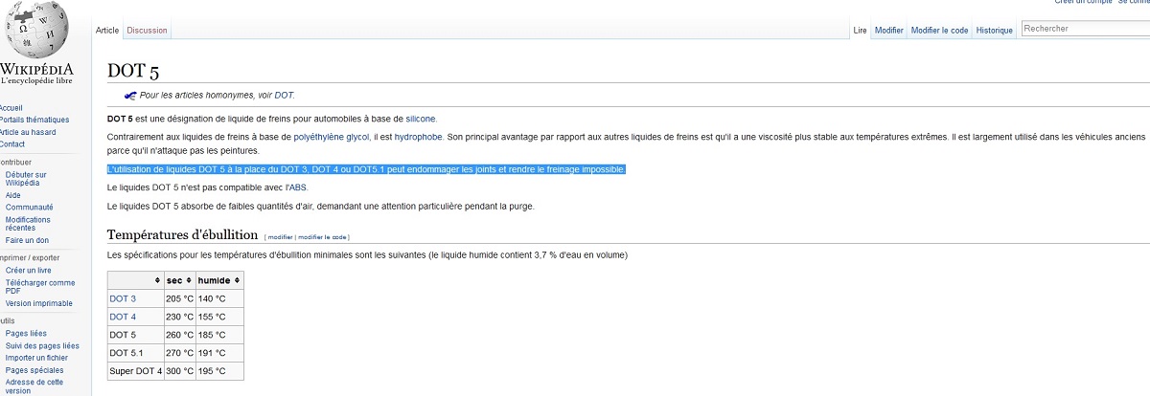Switch to the Historique tab
Viewport: 1150px width, 396px height.
pos(994,31)
